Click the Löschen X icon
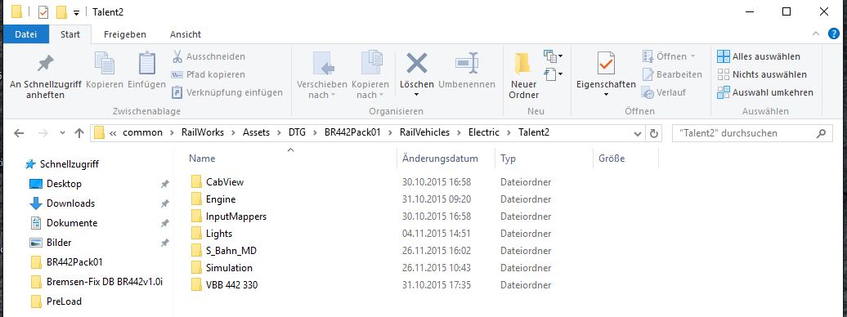Image resolution: width=847 pixels, height=317 pixels. click(x=416, y=64)
